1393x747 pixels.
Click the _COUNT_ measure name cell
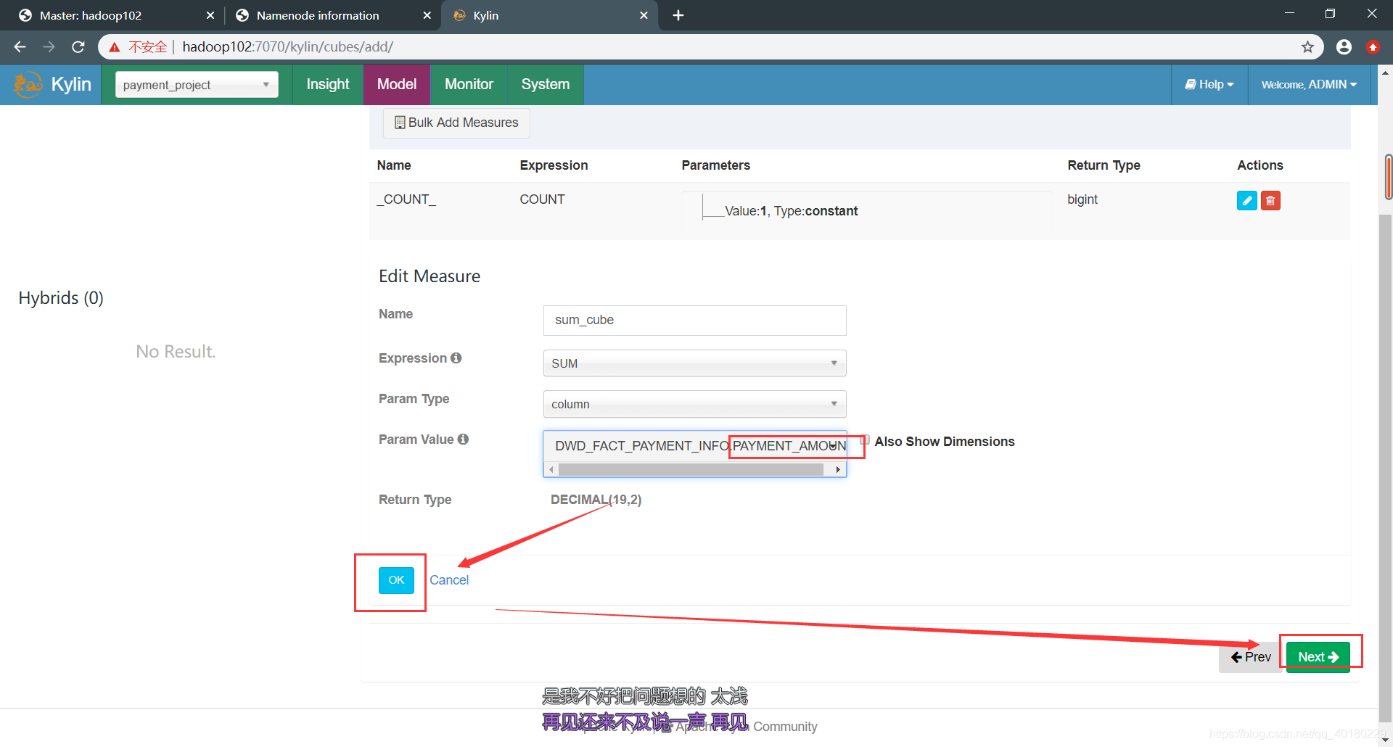point(406,199)
